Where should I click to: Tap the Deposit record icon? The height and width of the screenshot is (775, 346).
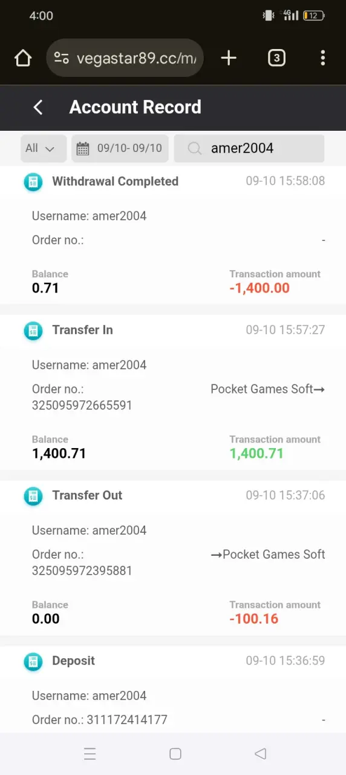(x=33, y=661)
